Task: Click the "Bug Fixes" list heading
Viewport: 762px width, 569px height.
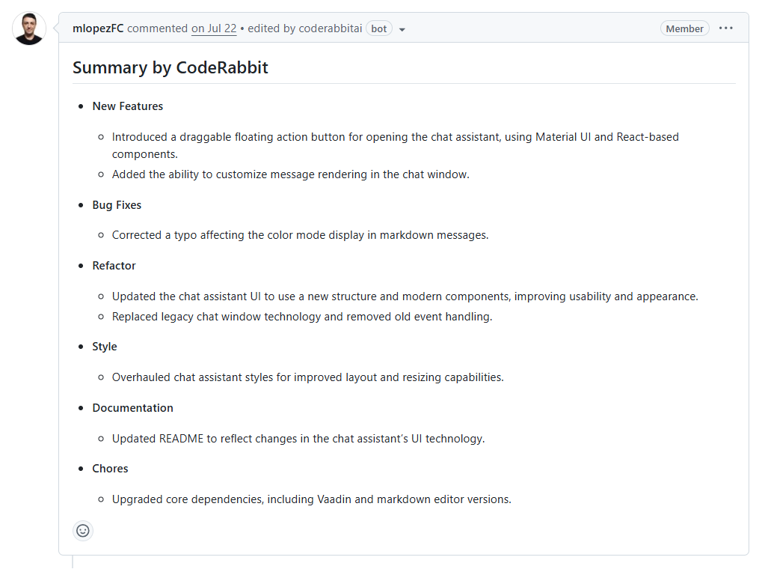Action: point(117,205)
